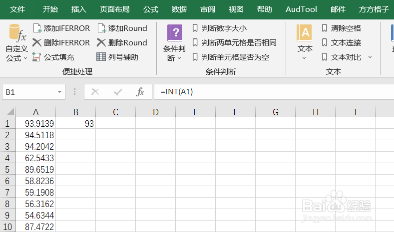
Task: Select cell containing 87.4722
Action: pos(35,227)
